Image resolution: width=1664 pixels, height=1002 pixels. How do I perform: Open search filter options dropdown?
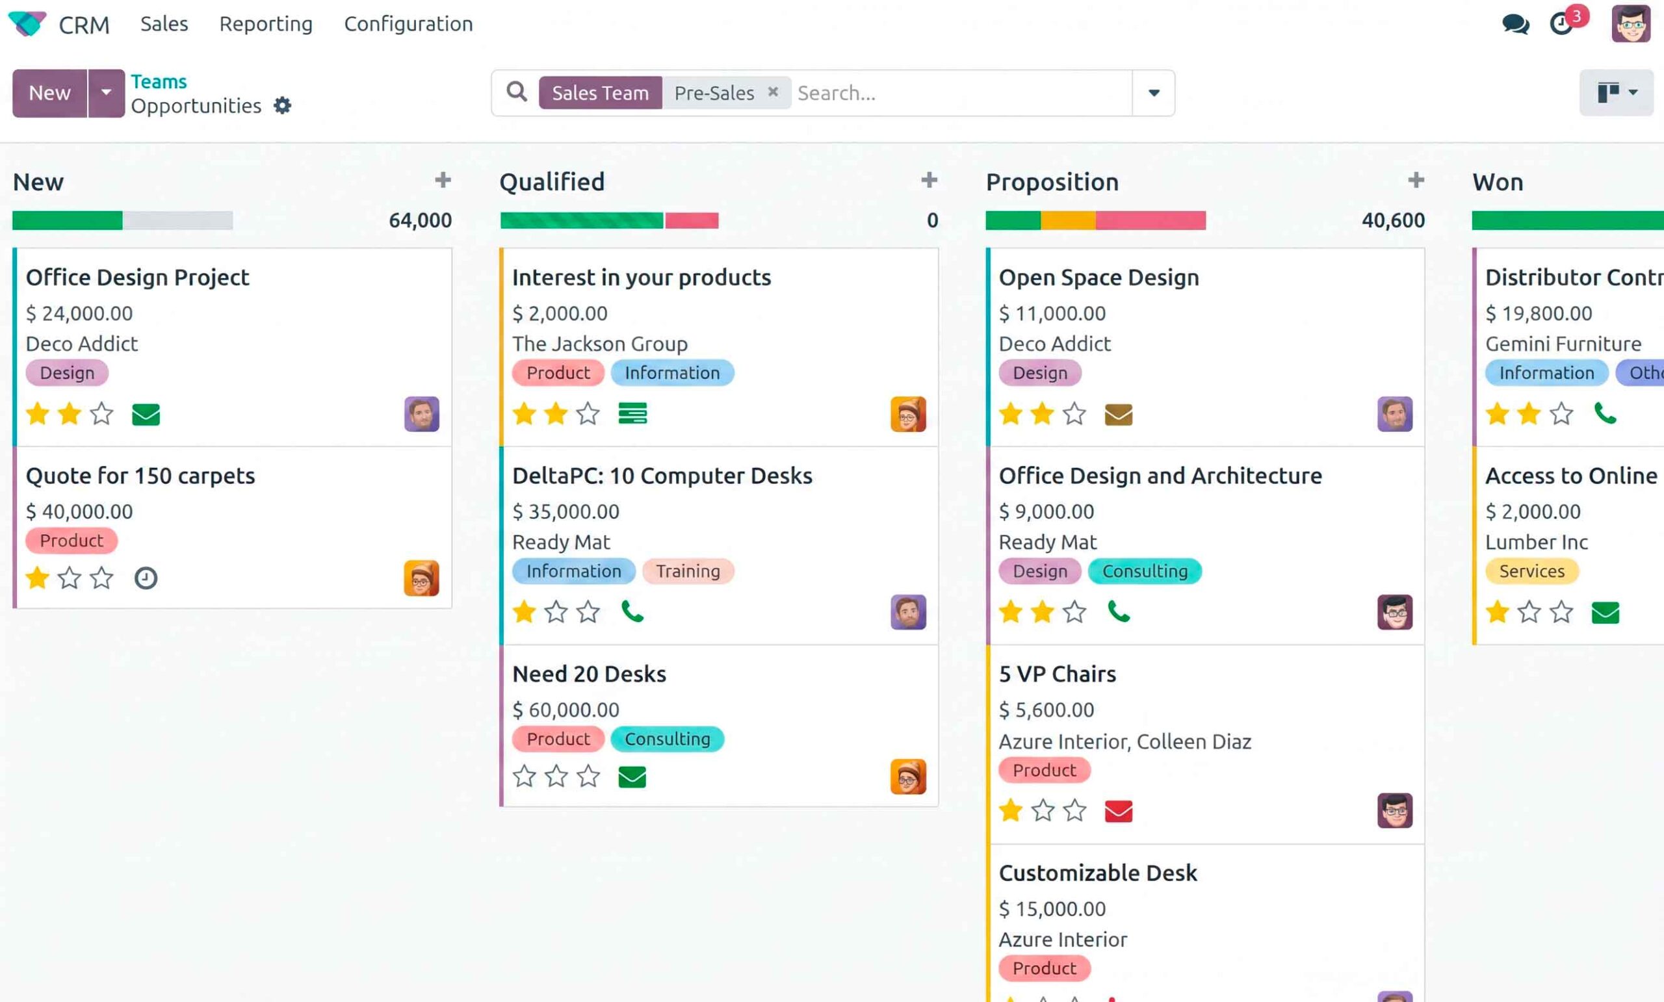(x=1154, y=92)
